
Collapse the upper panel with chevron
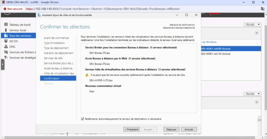[257, 33]
